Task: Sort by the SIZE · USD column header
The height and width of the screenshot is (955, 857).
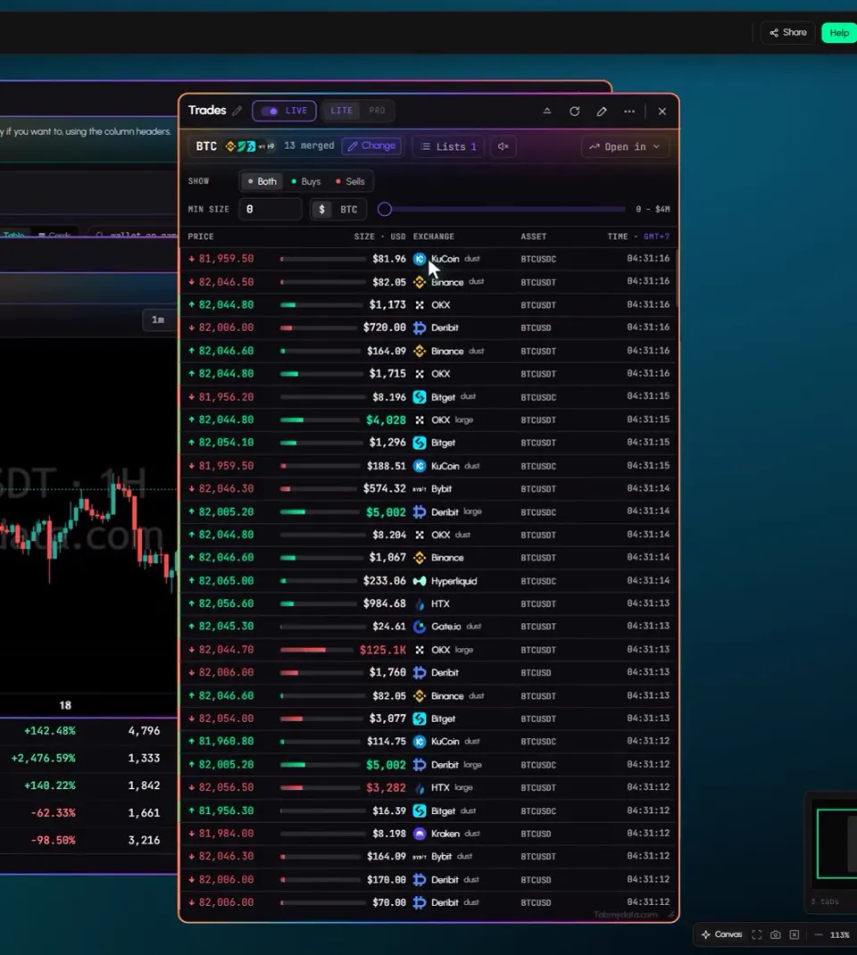Action: (379, 237)
